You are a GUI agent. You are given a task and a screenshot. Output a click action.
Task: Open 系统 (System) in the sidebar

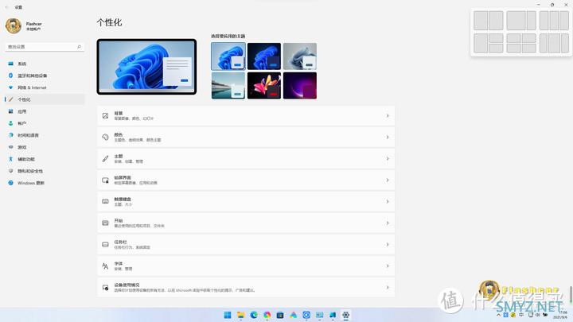[x=22, y=64]
